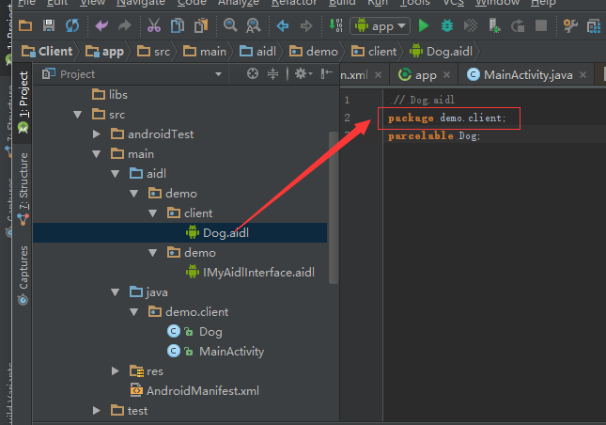Collapse the main folder node

[x=97, y=154]
